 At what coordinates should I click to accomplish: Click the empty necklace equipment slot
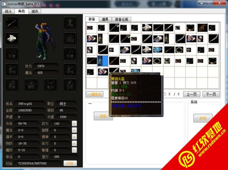[70, 38]
